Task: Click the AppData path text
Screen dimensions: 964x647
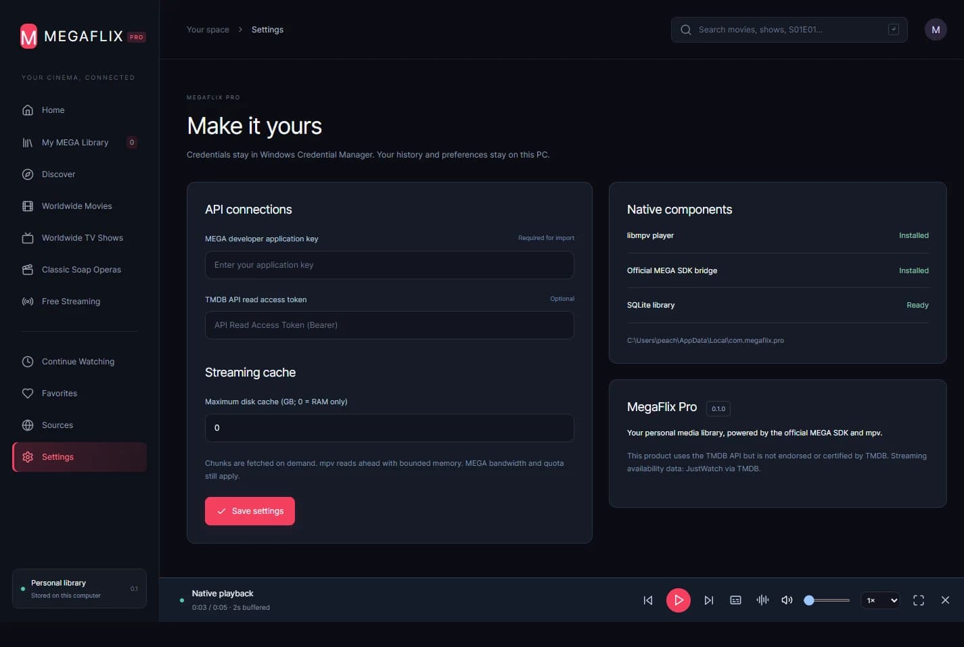Action: (x=706, y=341)
